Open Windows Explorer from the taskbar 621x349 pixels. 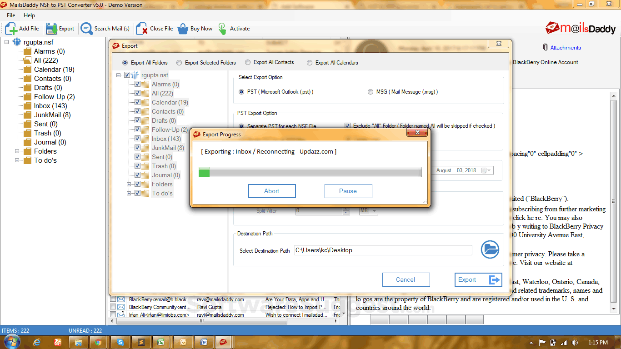point(79,342)
